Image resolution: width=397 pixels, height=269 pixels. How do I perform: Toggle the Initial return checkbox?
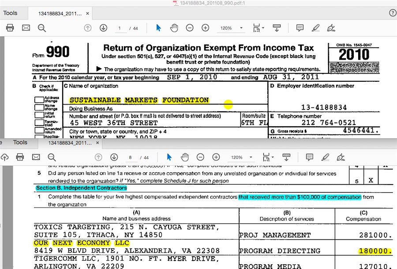(x=39, y=116)
